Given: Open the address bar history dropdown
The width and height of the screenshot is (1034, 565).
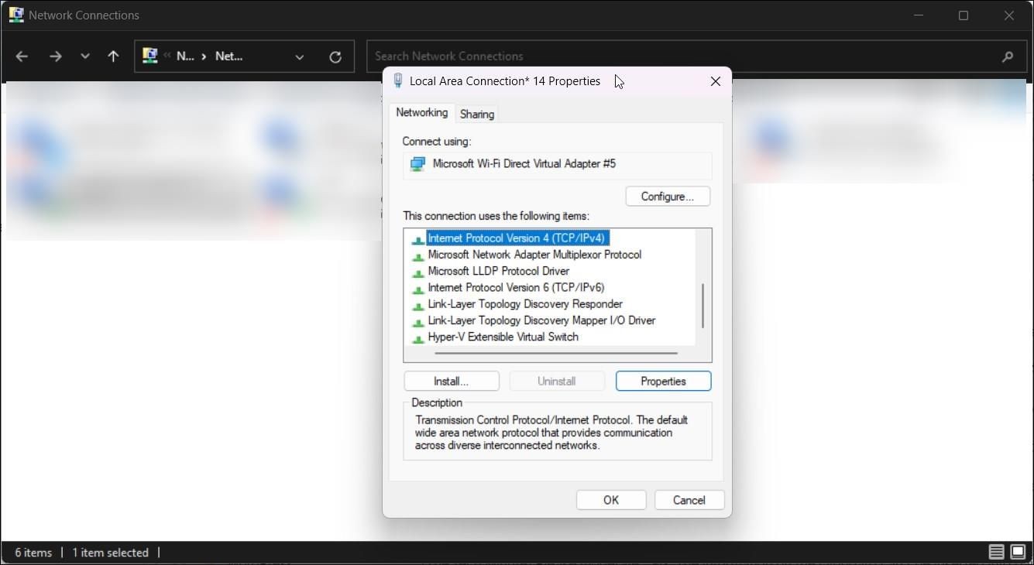Looking at the screenshot, I should pos(299,56).
